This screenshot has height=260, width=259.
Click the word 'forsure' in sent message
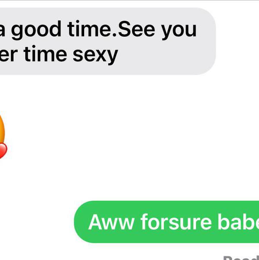point(176,222)
